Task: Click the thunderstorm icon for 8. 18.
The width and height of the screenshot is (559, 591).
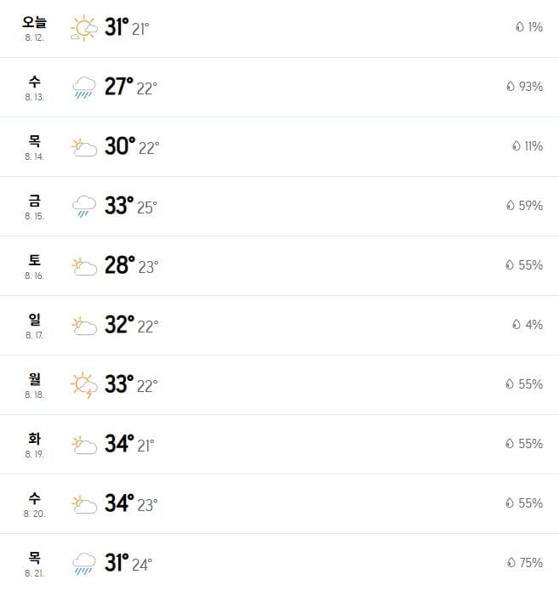Action: tap(84, 385)
